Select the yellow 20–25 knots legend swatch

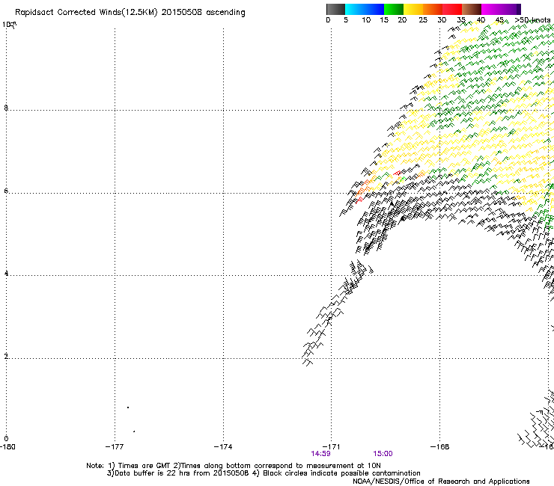point(413,9)
